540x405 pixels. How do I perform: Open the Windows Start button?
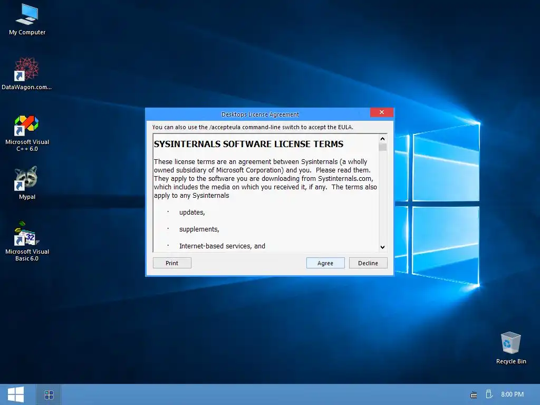(x=16, y=394)
